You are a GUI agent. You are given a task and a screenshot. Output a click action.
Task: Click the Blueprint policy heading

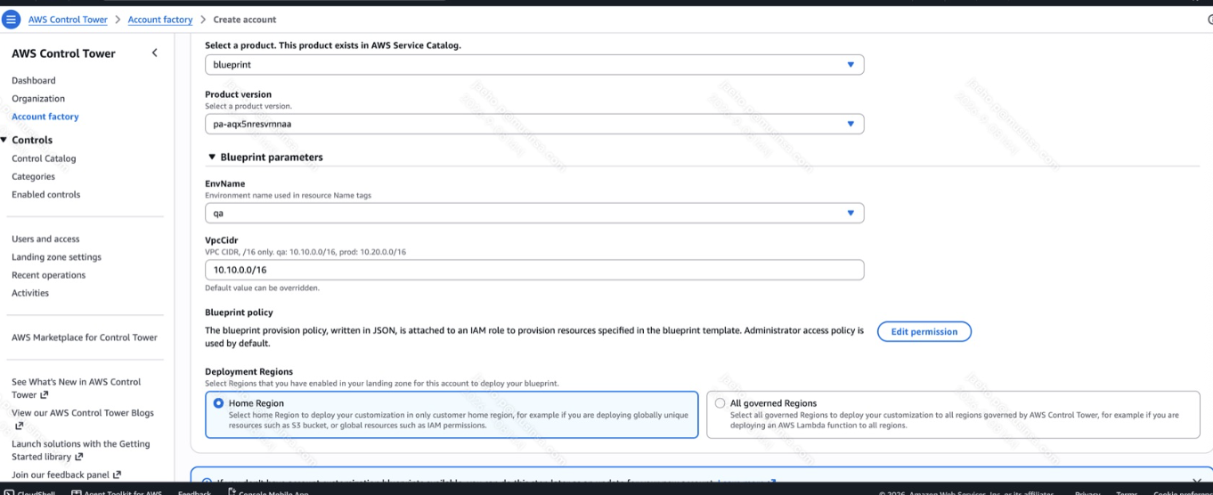click(239, 312)
